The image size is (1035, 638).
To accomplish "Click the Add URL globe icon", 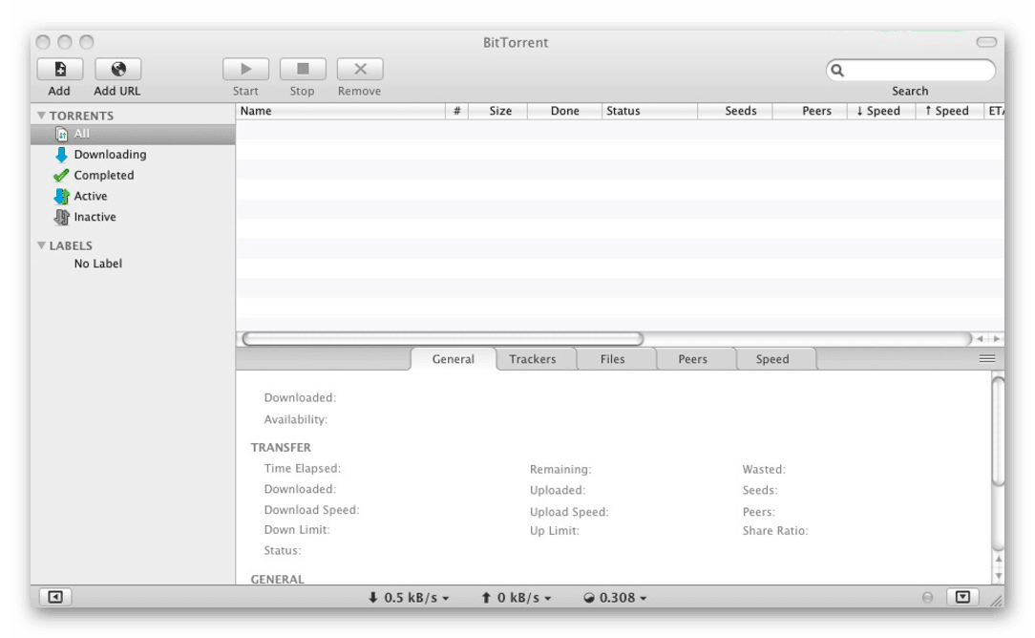I will coord(117,69).
